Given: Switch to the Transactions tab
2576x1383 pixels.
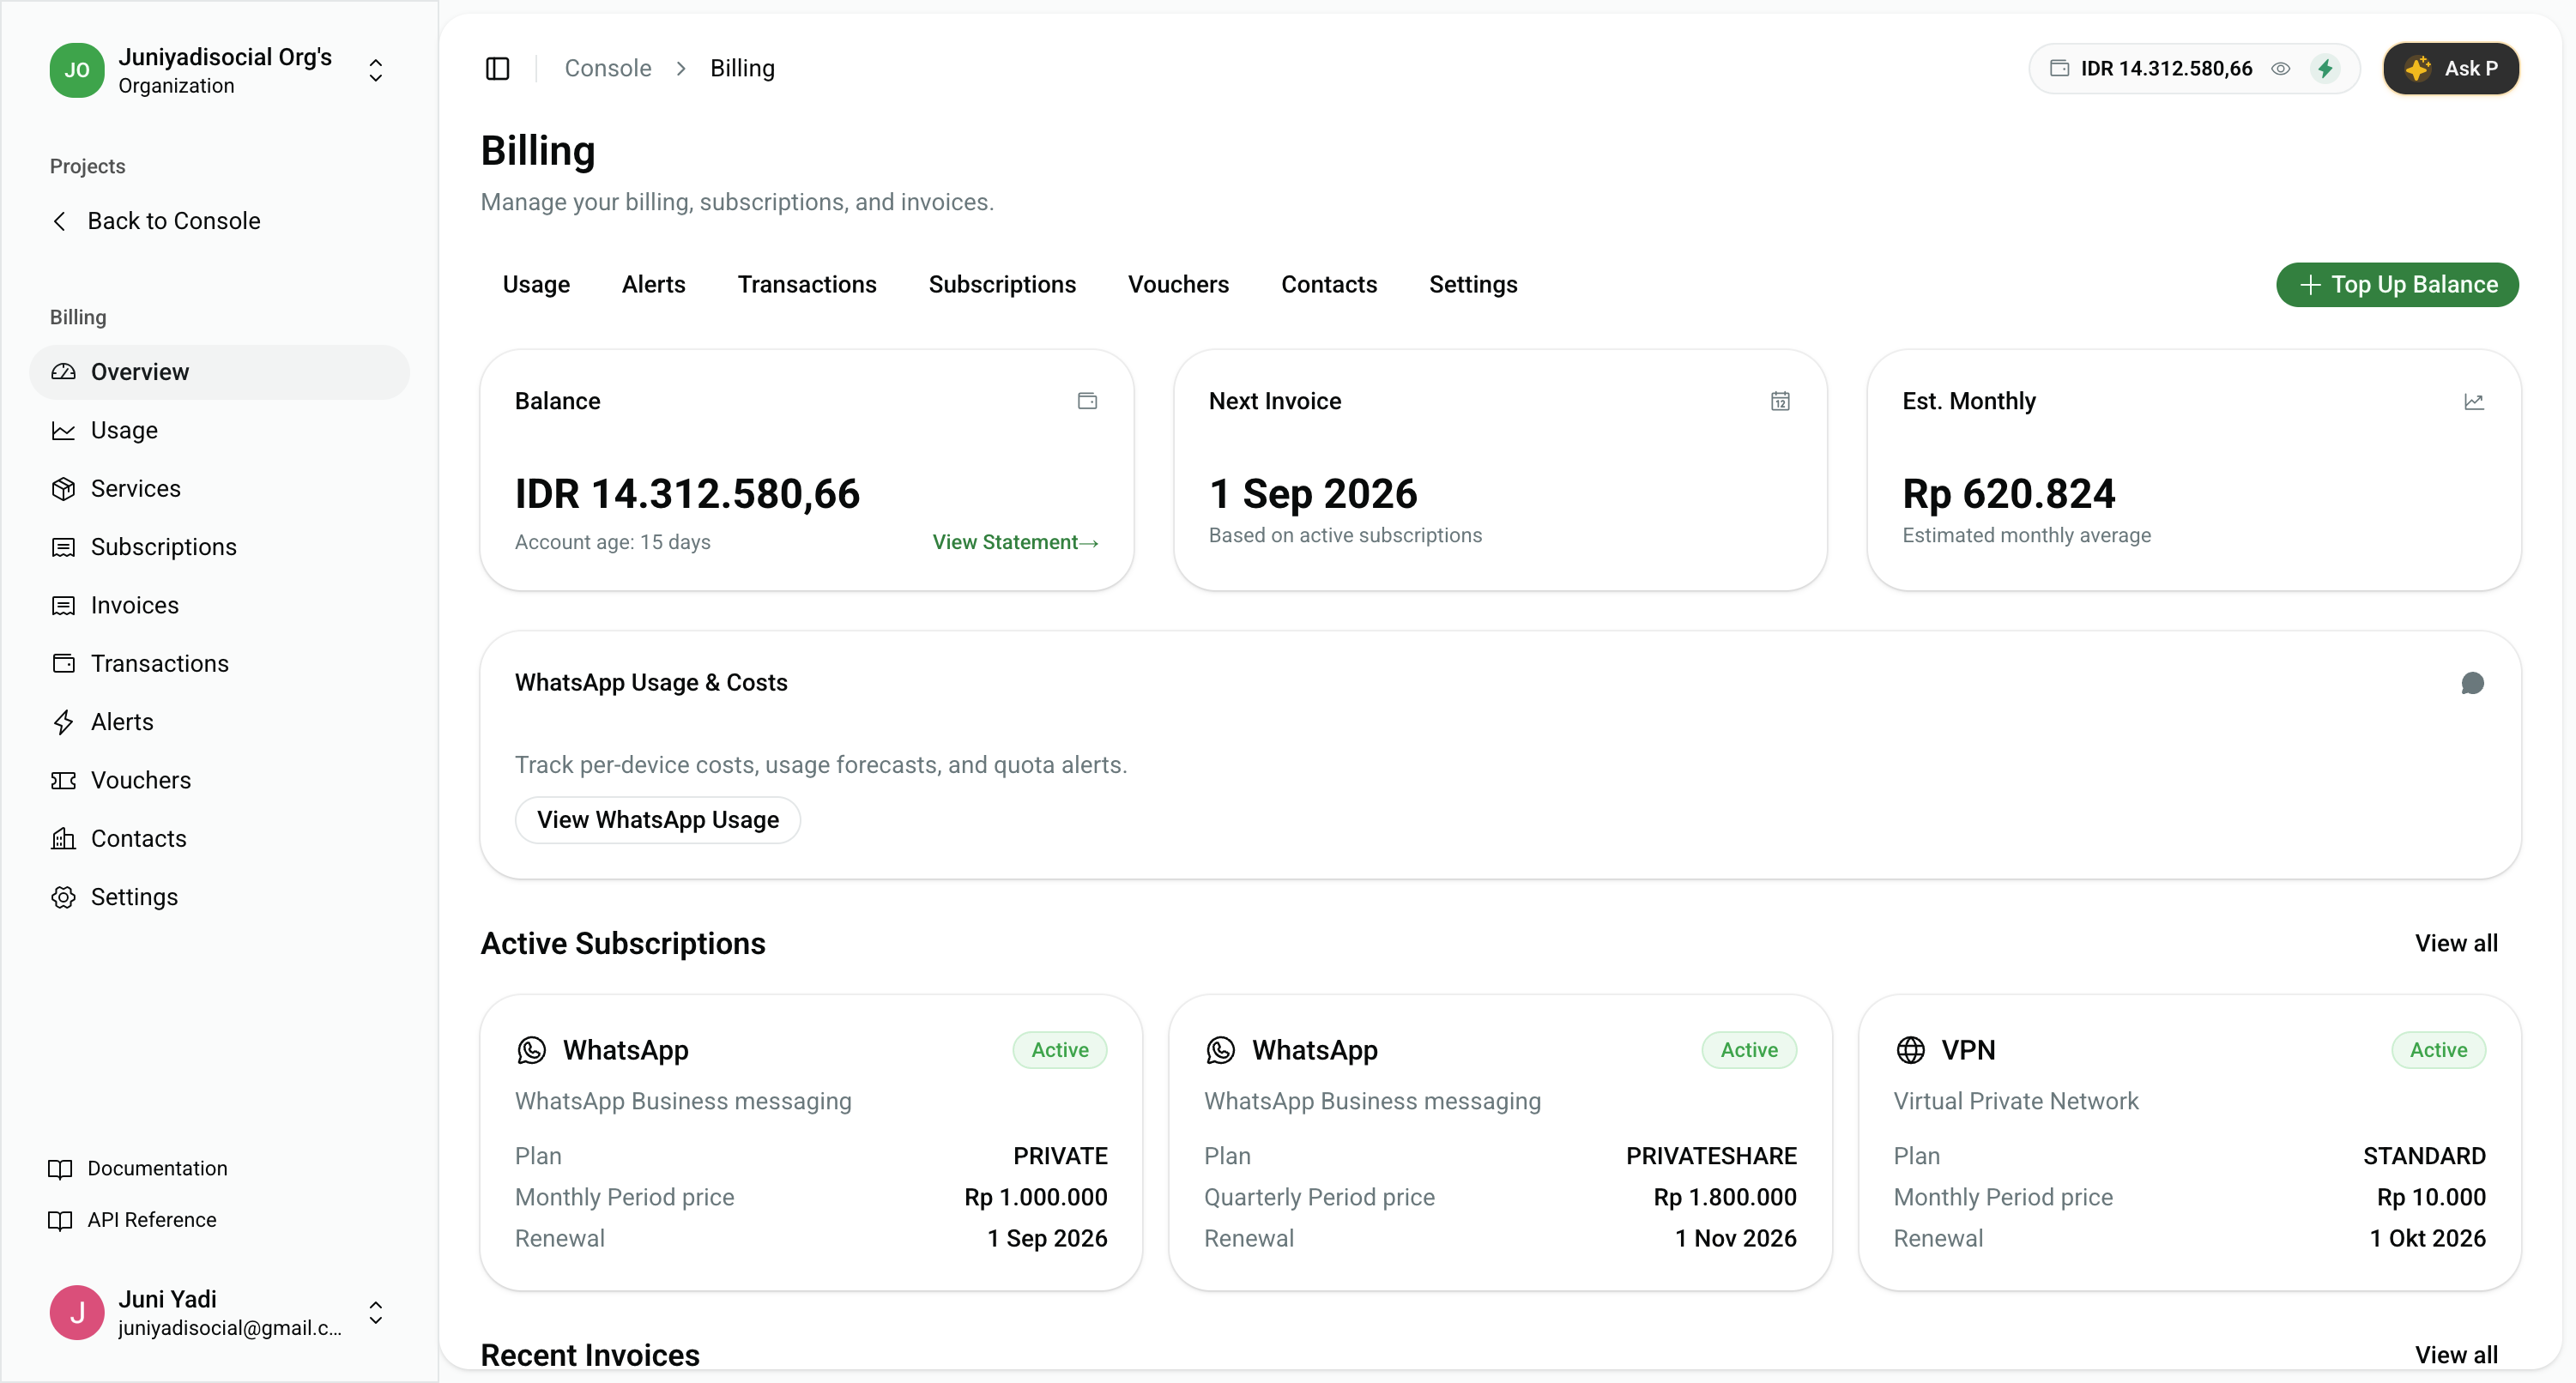Looking at the screenshot, I should [807, 284].
